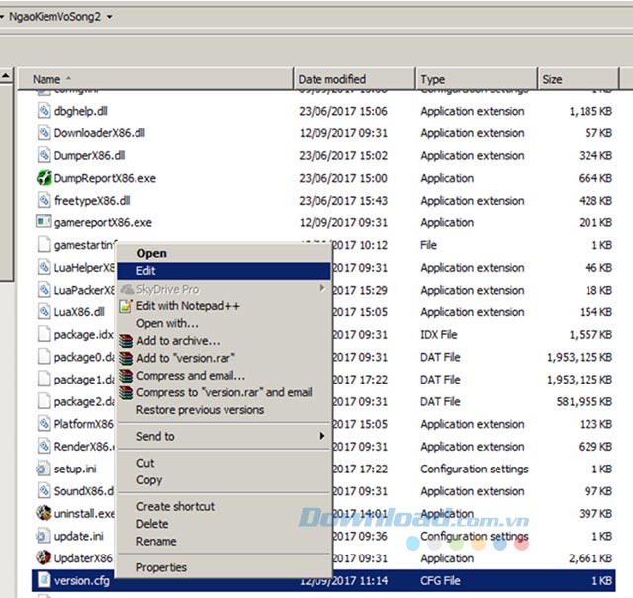Image resolution: width=633 pixels, height=598 pixels.
Task: Select the dbghelp.dll file icon
Action: click(44, 111)
